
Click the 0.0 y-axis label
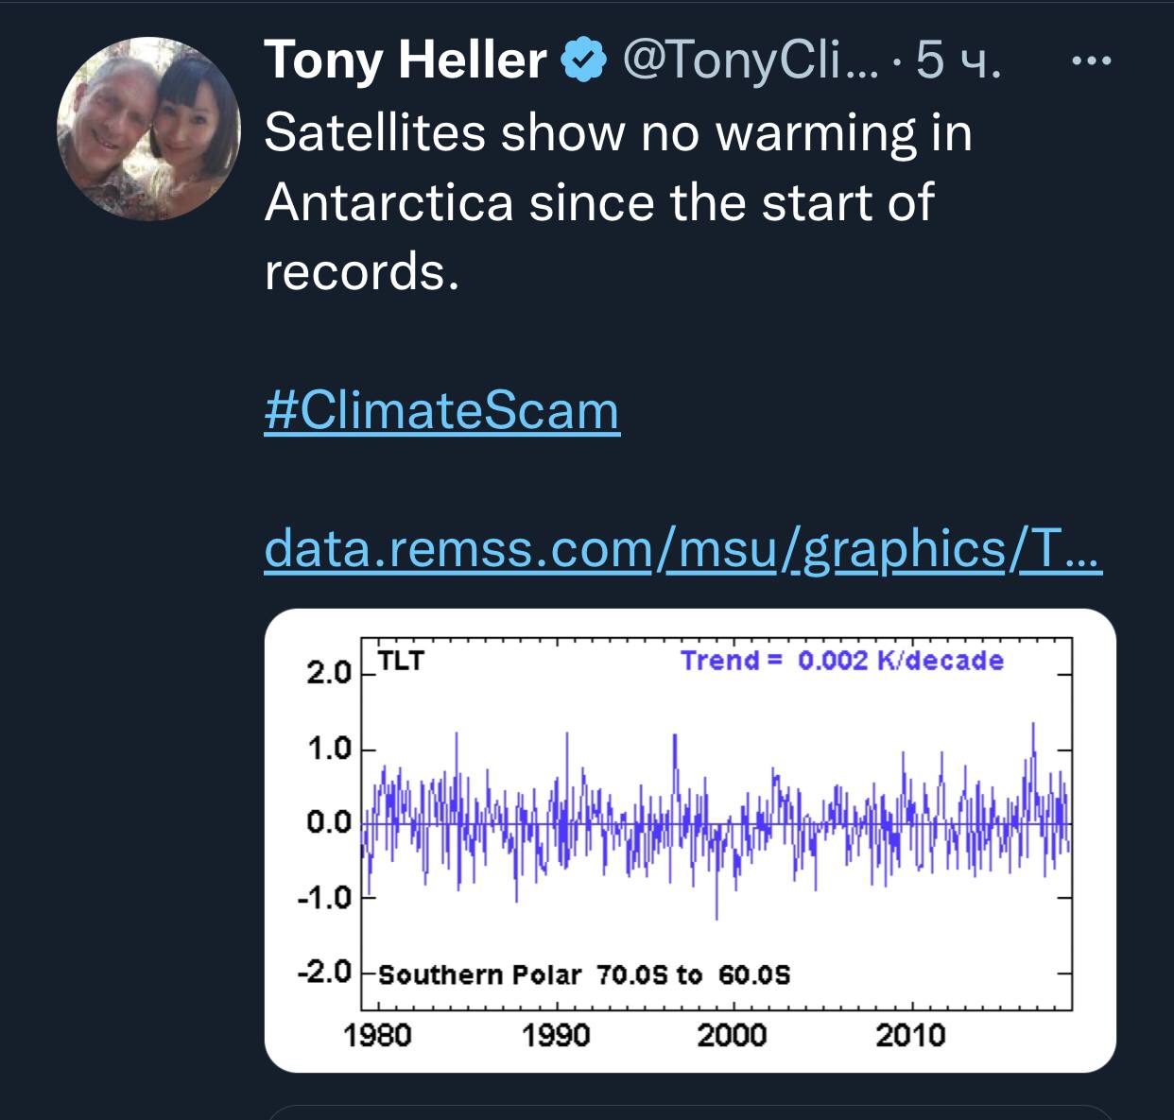(328, 823)
